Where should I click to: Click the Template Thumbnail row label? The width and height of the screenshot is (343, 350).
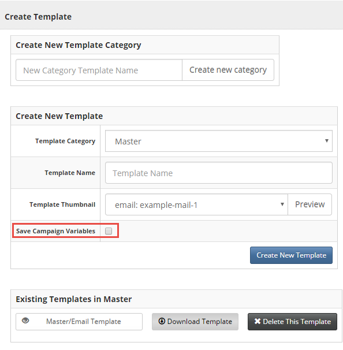pyautogui.click(x=62, y=204)
